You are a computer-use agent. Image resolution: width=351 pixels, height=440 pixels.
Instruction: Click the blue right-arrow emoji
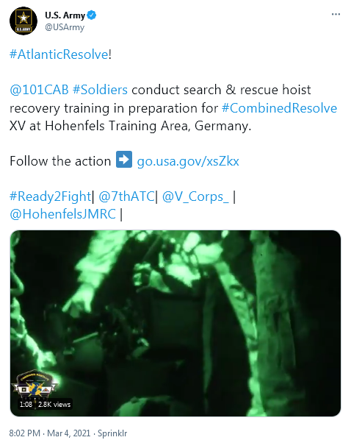pyautogui.click(x=124, y=160)
